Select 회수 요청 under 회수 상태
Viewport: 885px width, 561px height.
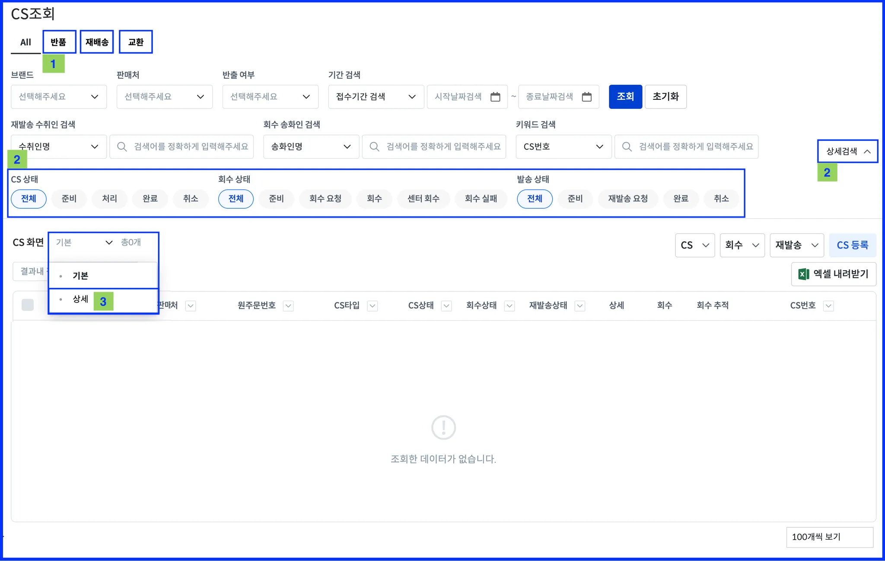point(325,199)
